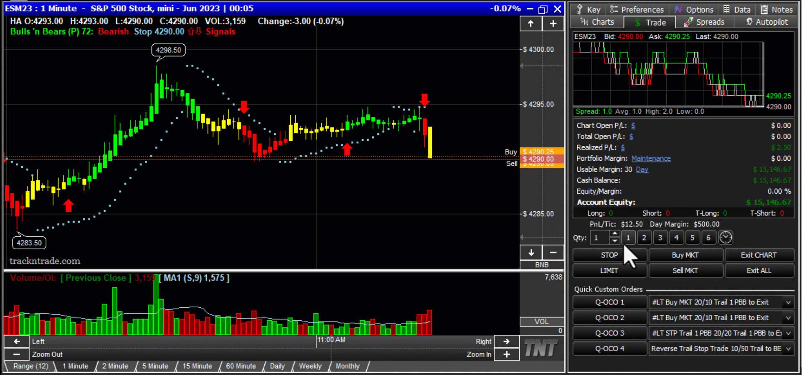The image size is (802, 375).
Task: Click the Q-OCO 3 button
Action: click(609, 333)
